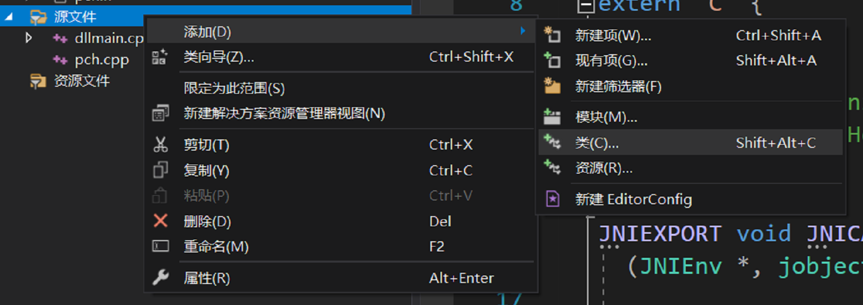Click the rename icon beside 重命名(M)
This screenshot has height=305, width=863.
pos(160,247)
